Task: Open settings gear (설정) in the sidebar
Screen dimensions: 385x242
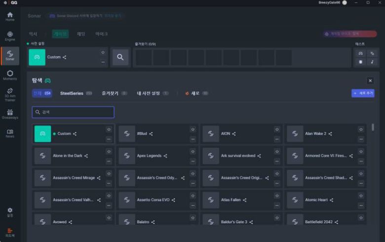Action: click(10, 212)
